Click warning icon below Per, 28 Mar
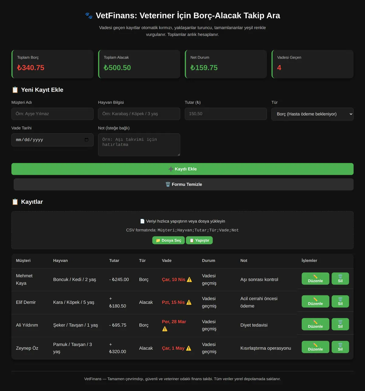Image resolution: width=365 pixels, height=391 pixels. (x=165, y=329)
